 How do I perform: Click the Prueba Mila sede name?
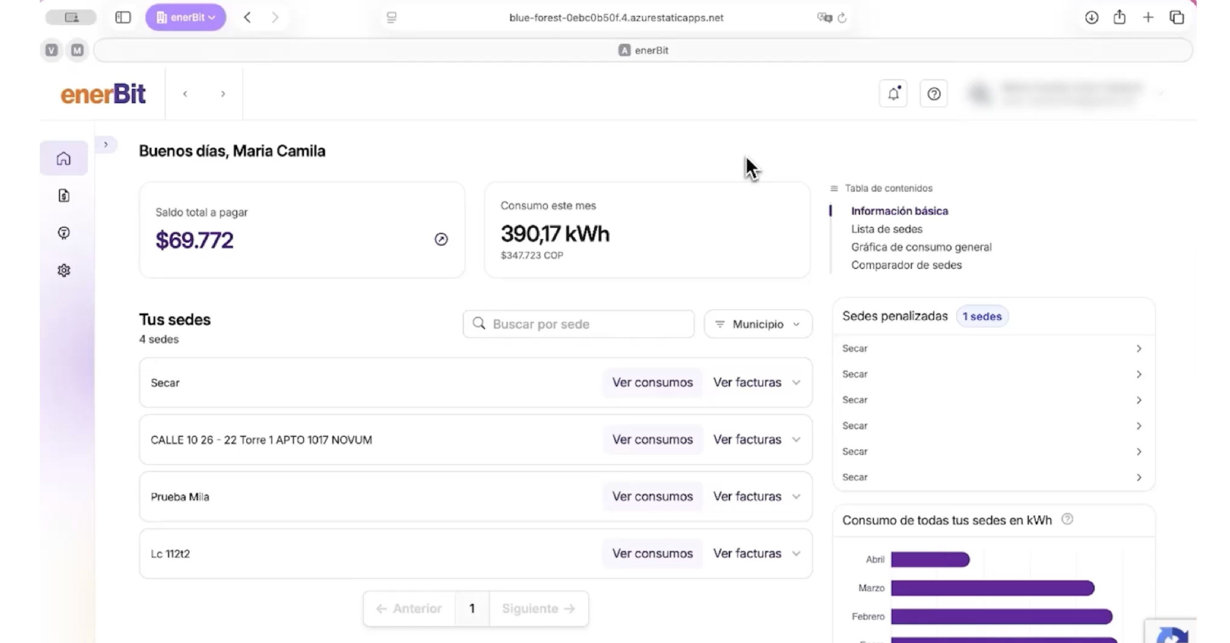click(180, 497)
